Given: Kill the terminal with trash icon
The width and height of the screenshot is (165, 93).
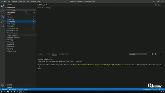Looking at the screenshot, I should point(156,54).
